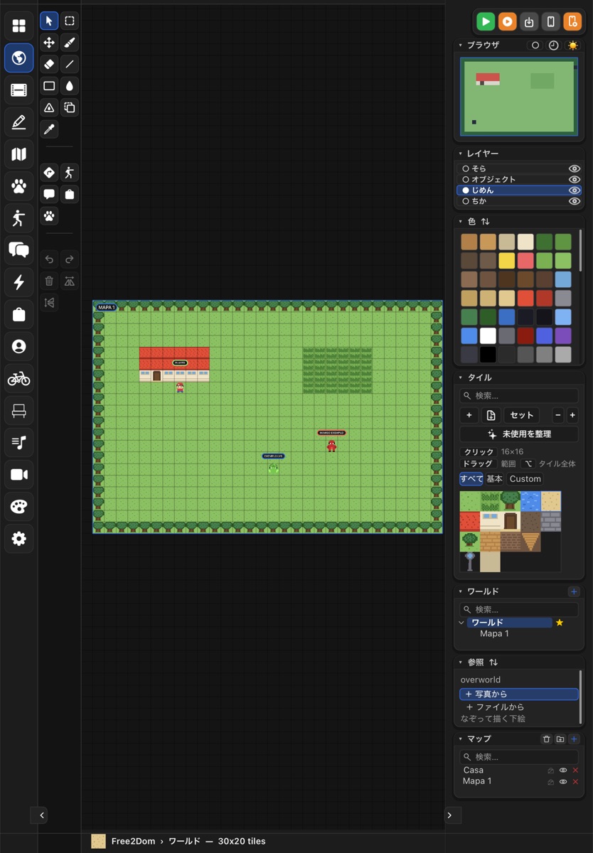The width and height of the screenshot is (593, 853).
Task: Collapse the タイル panel
Action: [x=461, y=377]
